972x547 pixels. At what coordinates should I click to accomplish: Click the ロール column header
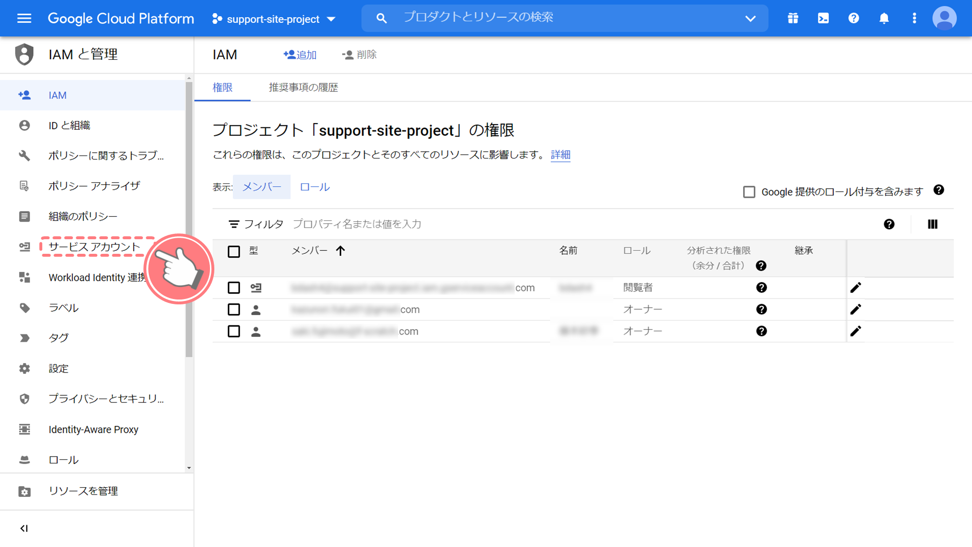[x=637, y=251]
